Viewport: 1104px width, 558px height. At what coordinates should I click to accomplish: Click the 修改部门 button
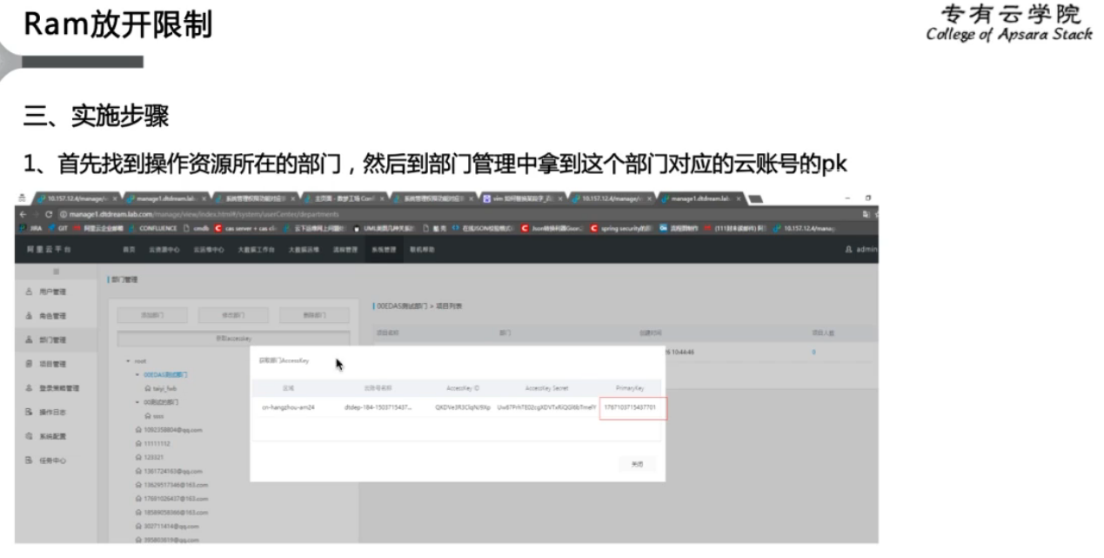233,315
